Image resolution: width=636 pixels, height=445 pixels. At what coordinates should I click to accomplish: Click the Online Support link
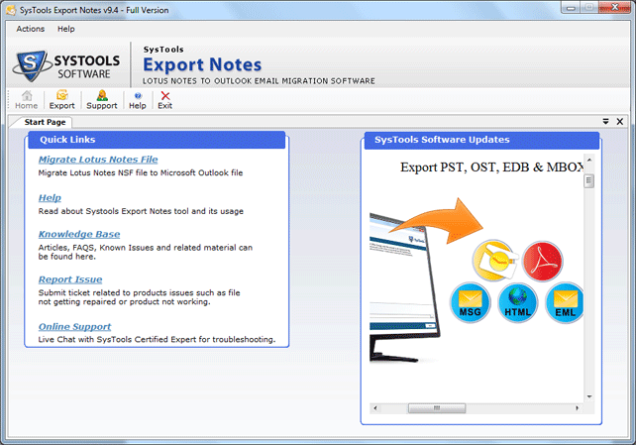click(74, 327)
